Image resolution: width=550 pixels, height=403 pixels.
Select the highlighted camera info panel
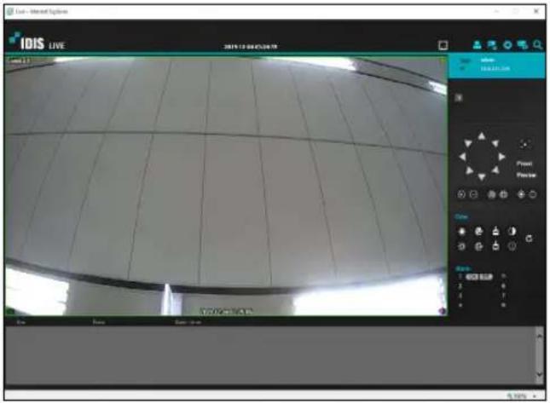tap(497, 66)
